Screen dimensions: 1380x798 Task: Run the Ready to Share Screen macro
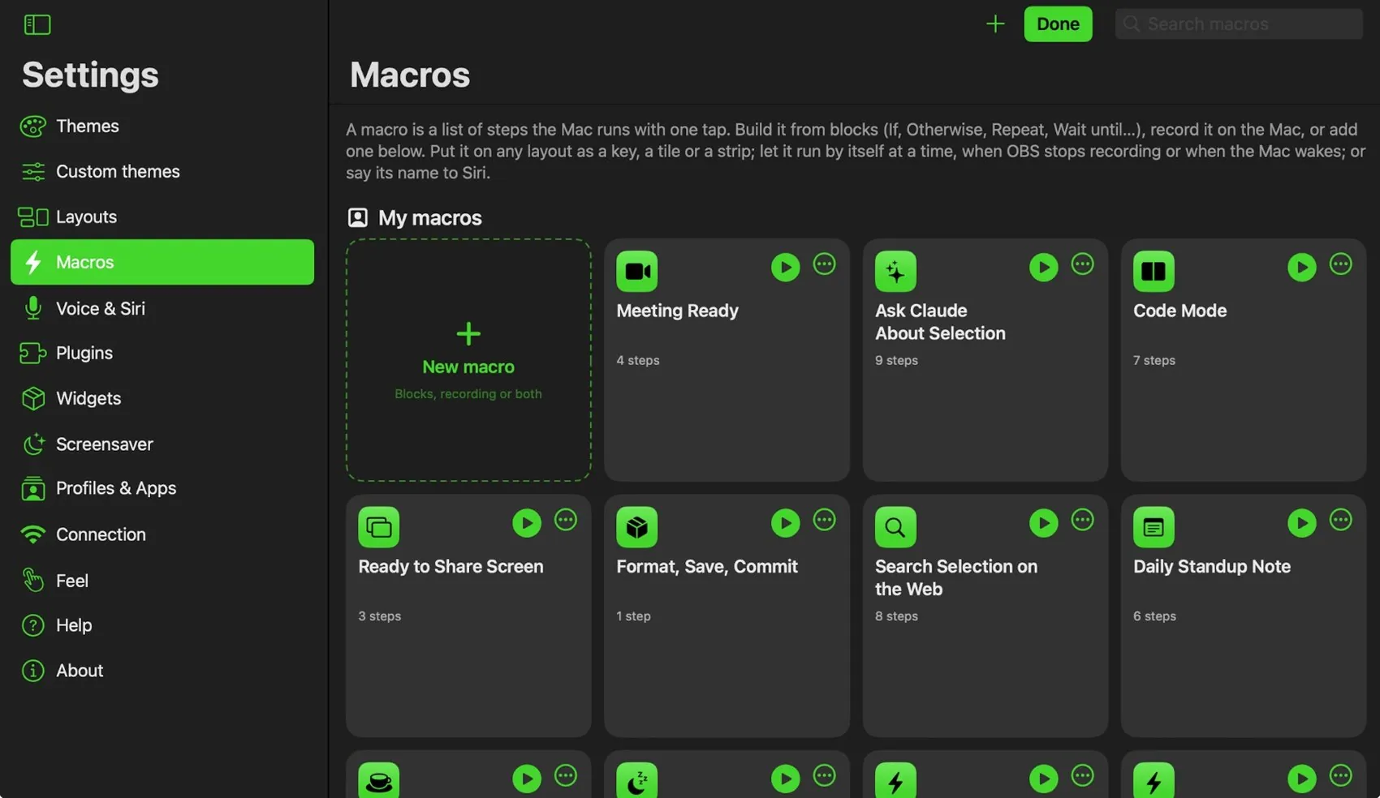point(527,523)
